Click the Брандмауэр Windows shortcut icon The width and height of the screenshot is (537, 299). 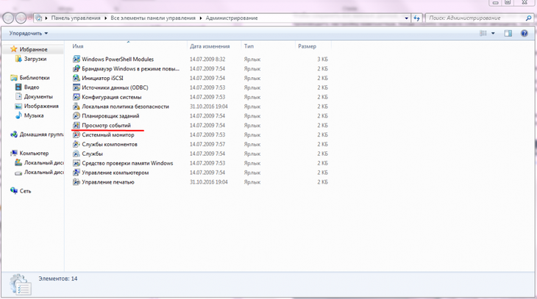[77, 69]
